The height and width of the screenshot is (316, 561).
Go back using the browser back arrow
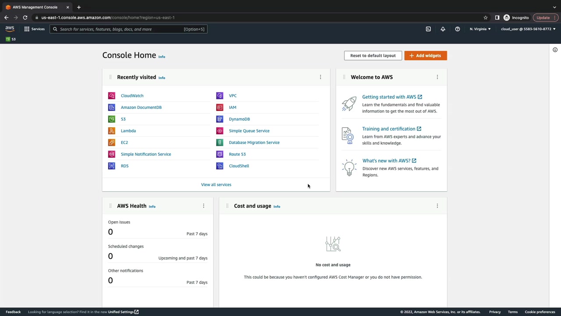6,18
